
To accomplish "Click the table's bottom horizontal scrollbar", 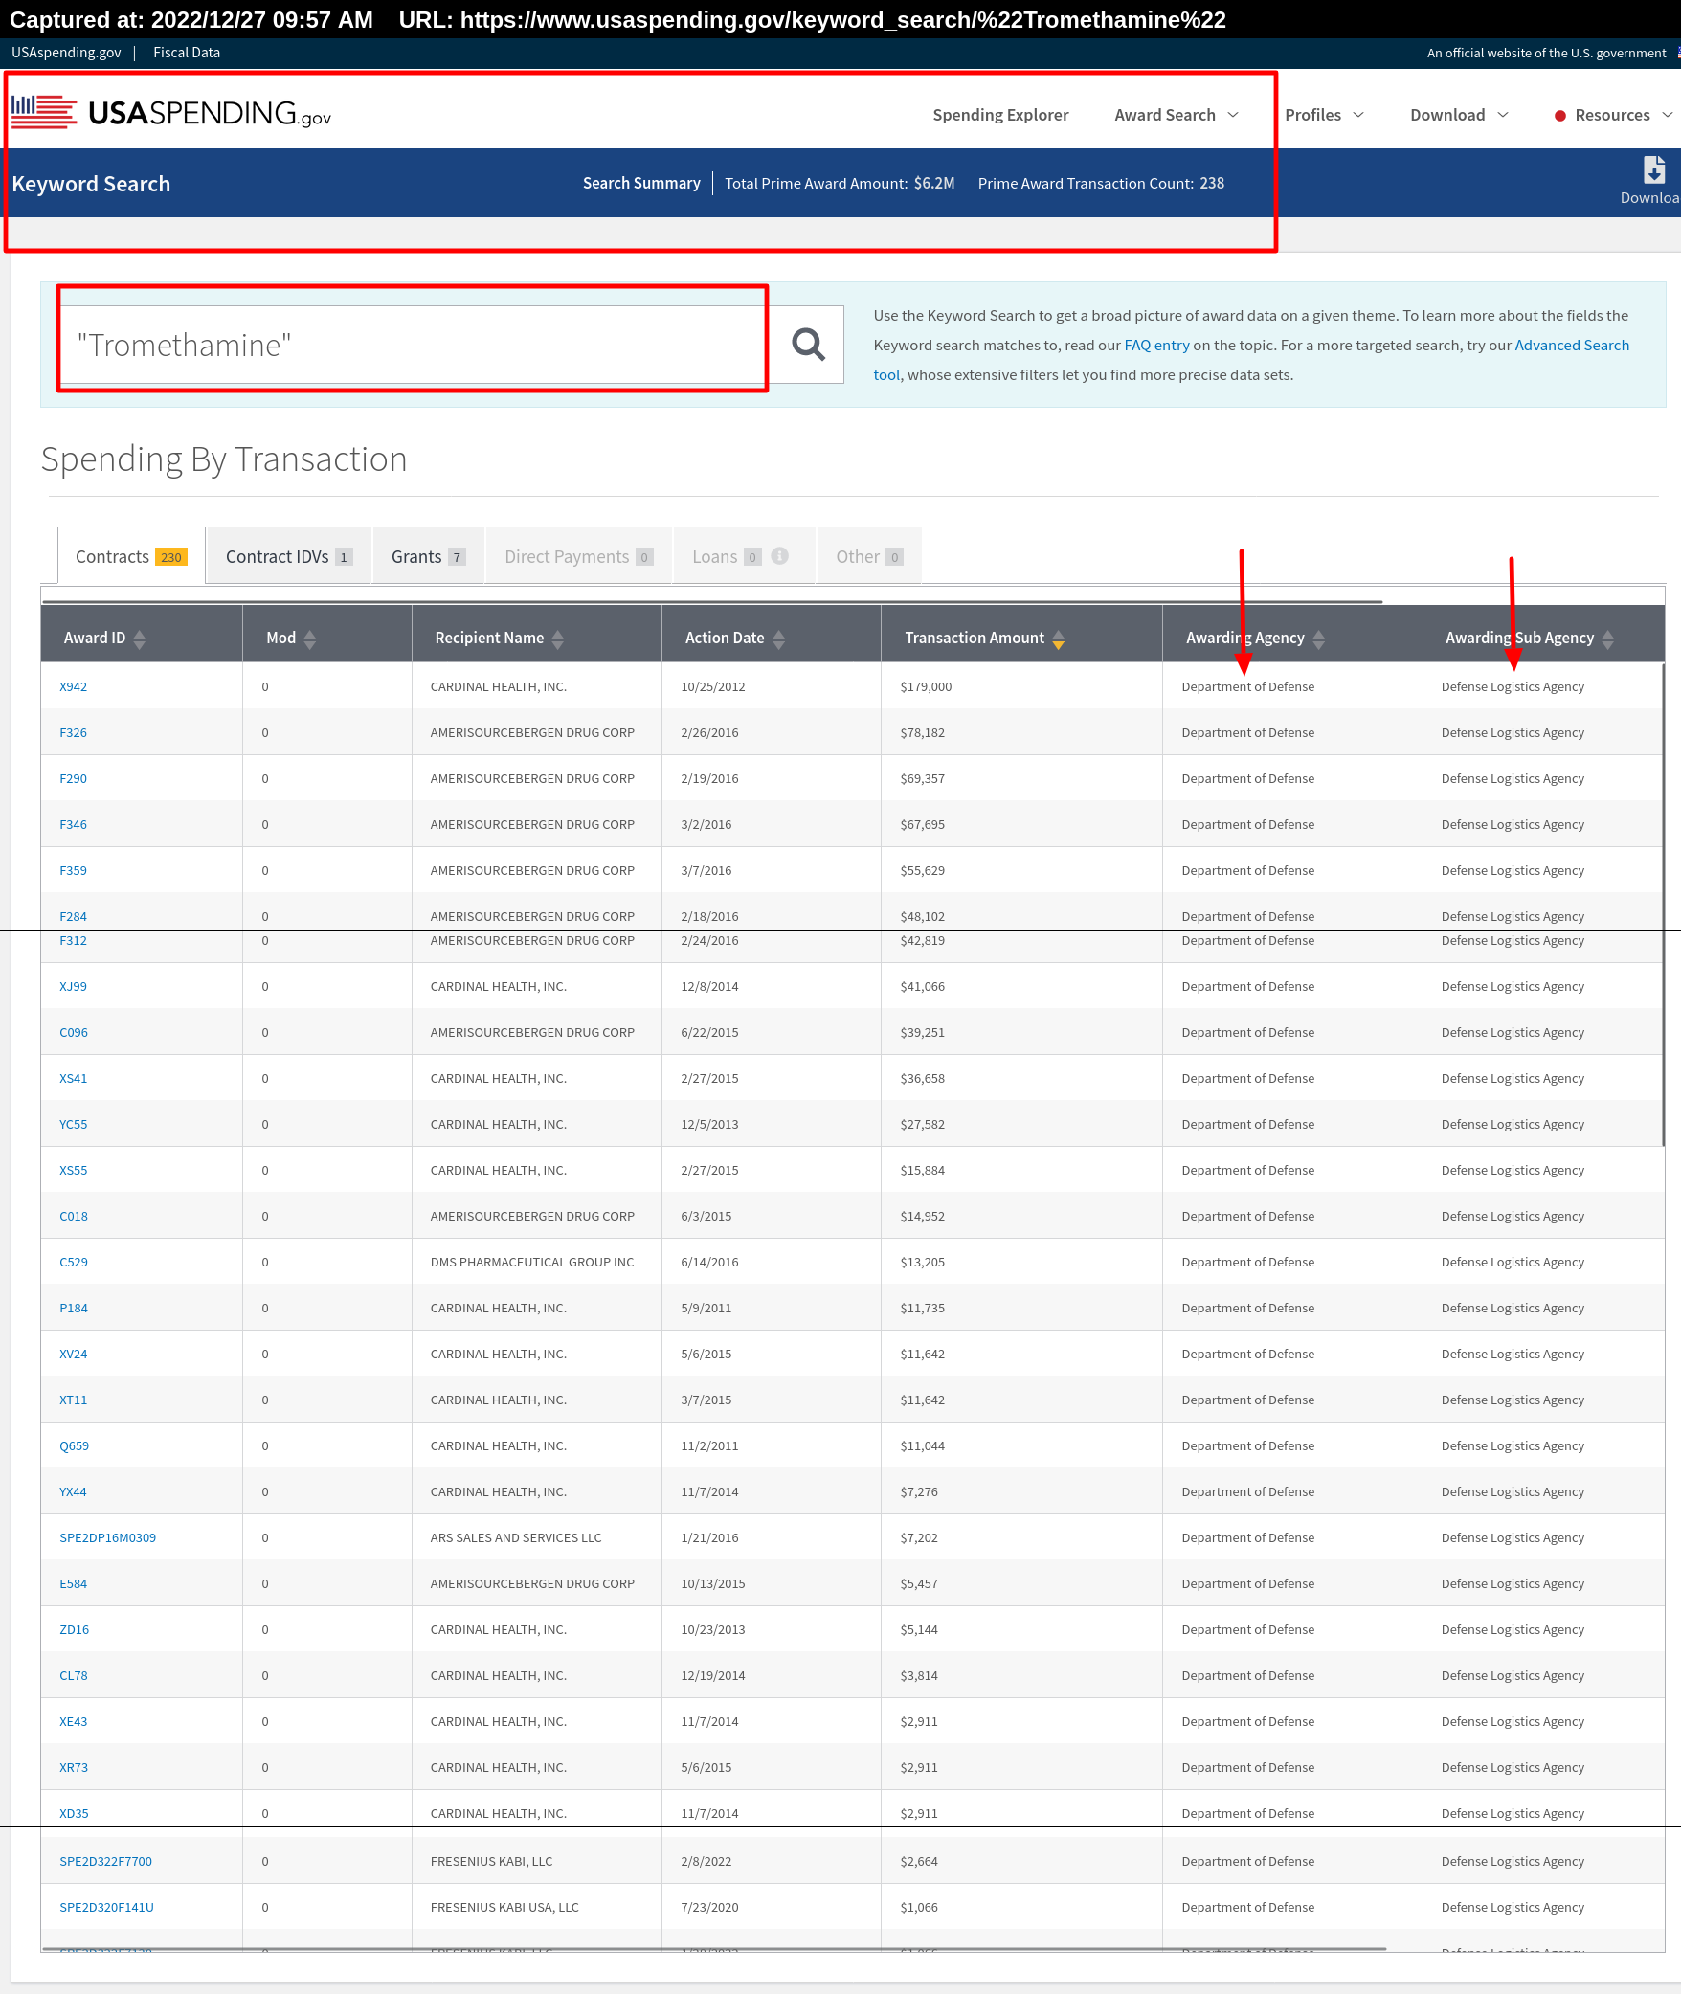I will point(714,1948).
